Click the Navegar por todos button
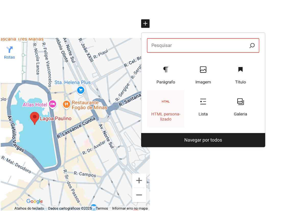Screen dimensions: 282x211 pos(203,140)
